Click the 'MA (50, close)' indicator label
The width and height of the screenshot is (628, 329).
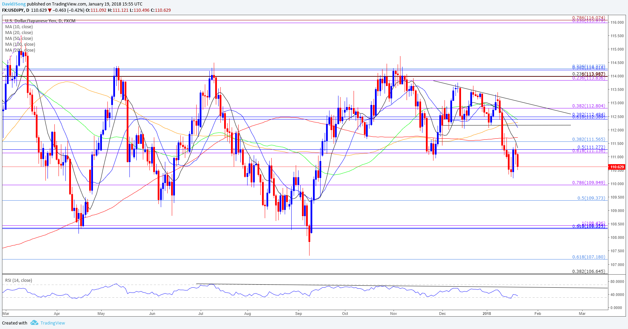click(19, 38)
